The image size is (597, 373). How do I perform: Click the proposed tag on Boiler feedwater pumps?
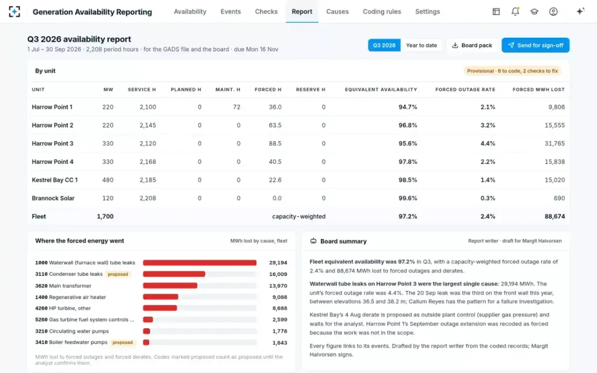click(x=122, y=343)
